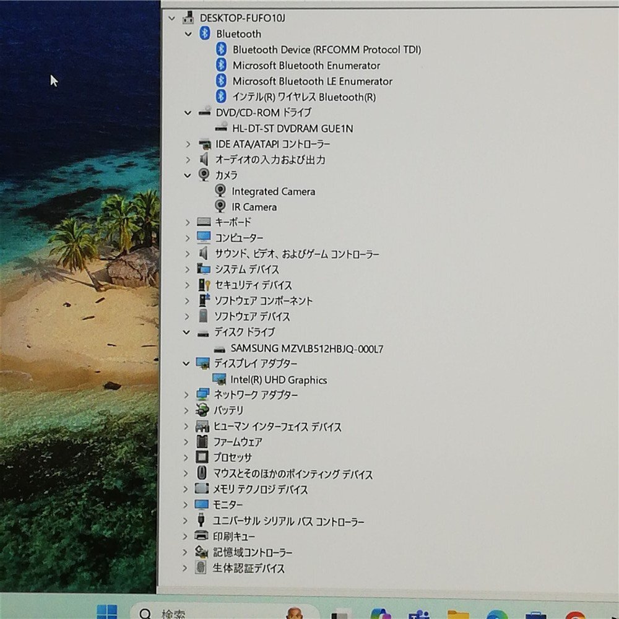
Task: Click the SAMSUNG disk drive icon
Action: point(219,349)
